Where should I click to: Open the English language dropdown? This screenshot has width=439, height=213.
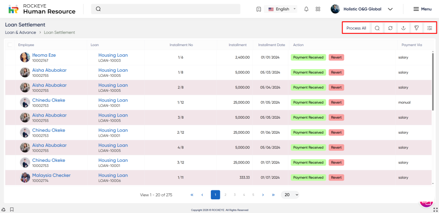[x=282, y=9]
